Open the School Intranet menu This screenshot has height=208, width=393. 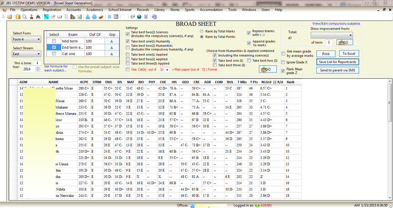tap(120, 10)
